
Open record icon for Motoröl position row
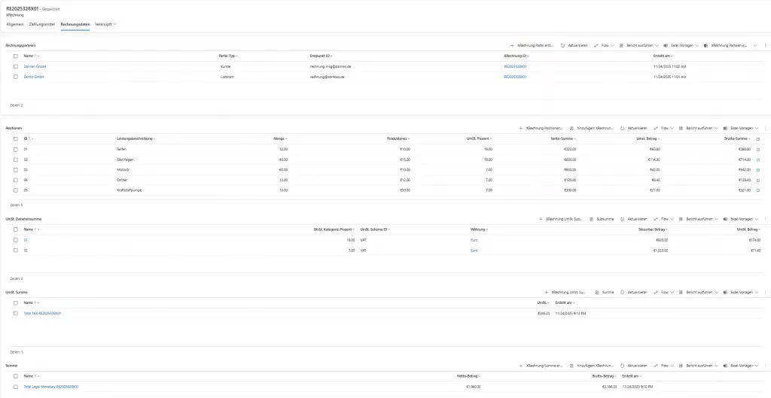click(x=757, y=169)
